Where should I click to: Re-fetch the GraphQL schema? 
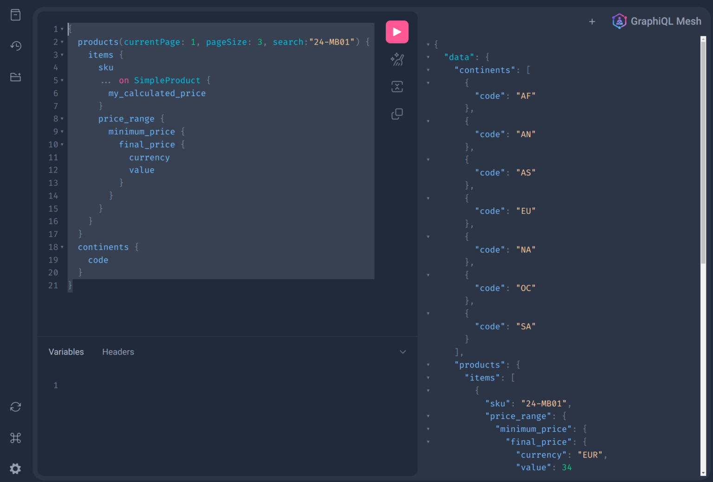(15, 407)
